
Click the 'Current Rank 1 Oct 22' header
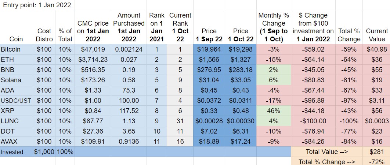tap(180, 27)
